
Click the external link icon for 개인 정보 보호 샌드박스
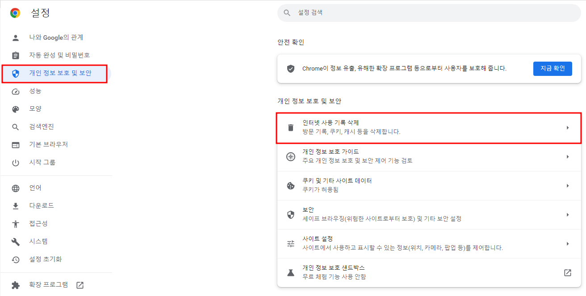568,272
